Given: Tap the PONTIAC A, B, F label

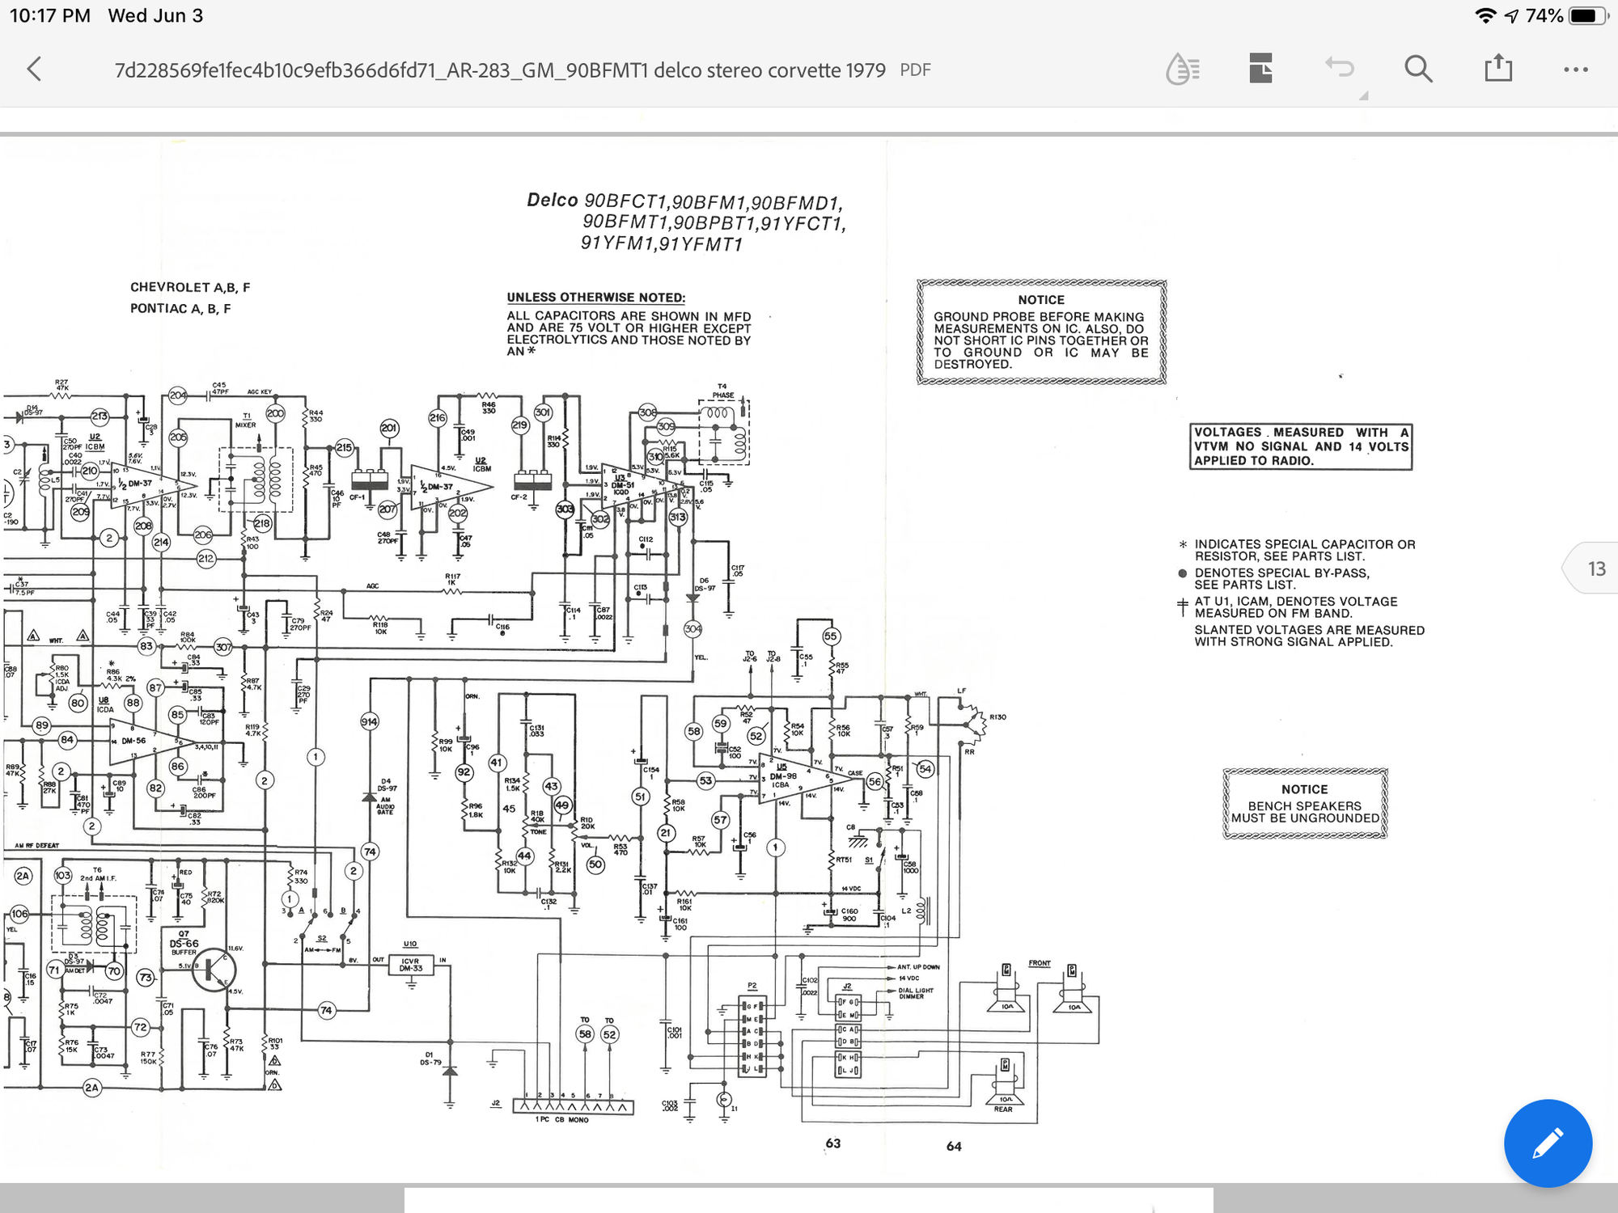Looking at the screenshot, I should coord(180,309).
